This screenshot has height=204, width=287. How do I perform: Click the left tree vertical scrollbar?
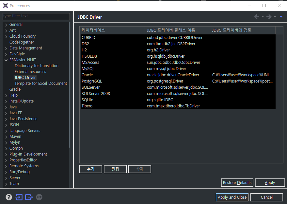(70, 84)
